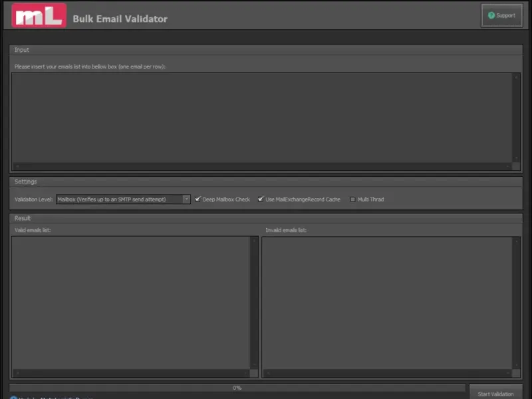Click the input box vertical scrollbar

tap(516, 118)
